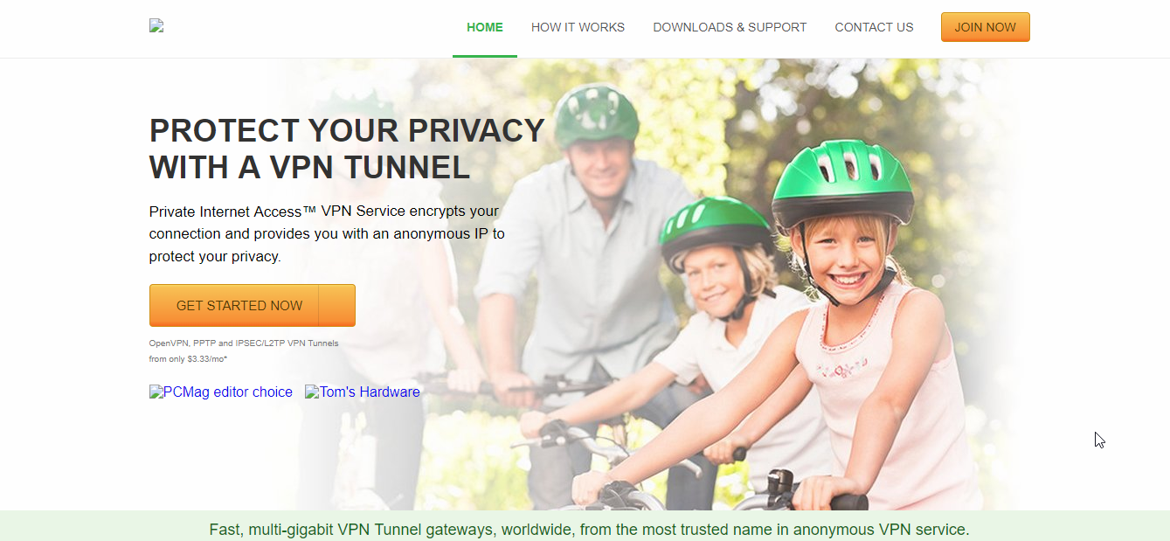1170x541 pixels.
Task: Go to HOW IT WORKS page
Action: point(578,28)
